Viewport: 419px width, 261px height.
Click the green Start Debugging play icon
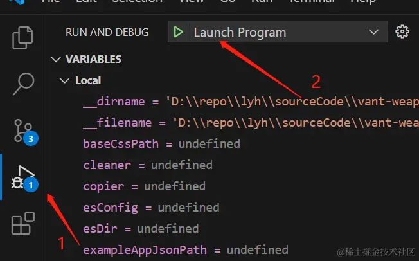tap(178, 32)
